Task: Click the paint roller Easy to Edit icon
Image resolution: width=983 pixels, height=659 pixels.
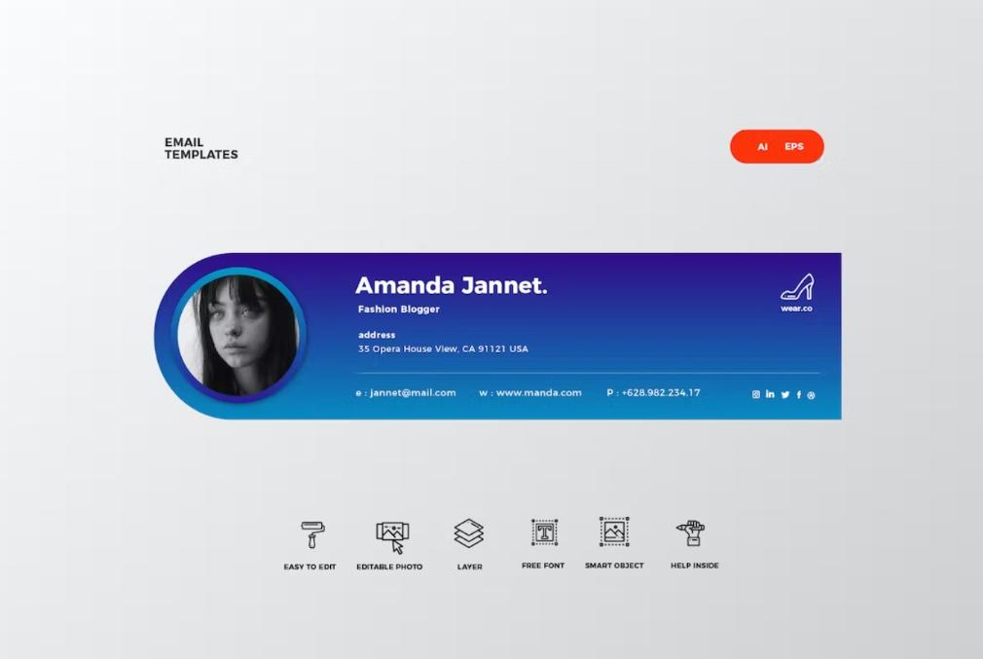Action: click(x=311, y=534)
